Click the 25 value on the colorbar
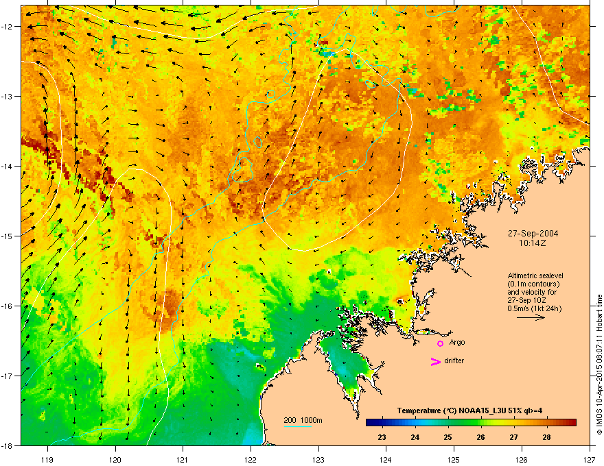Viewport: 604px width, 466px height. point(448,437)
